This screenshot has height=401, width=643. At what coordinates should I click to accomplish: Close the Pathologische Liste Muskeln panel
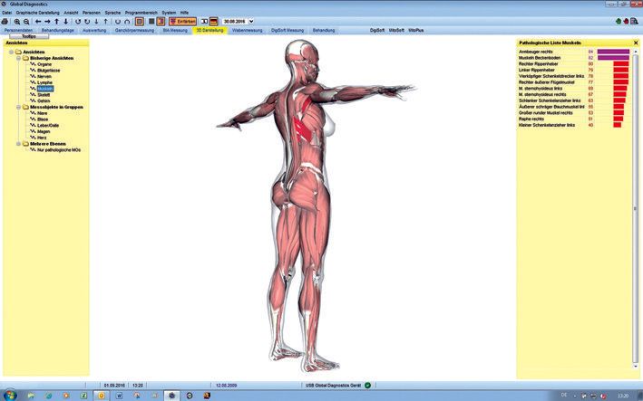[x=635, y=43]
